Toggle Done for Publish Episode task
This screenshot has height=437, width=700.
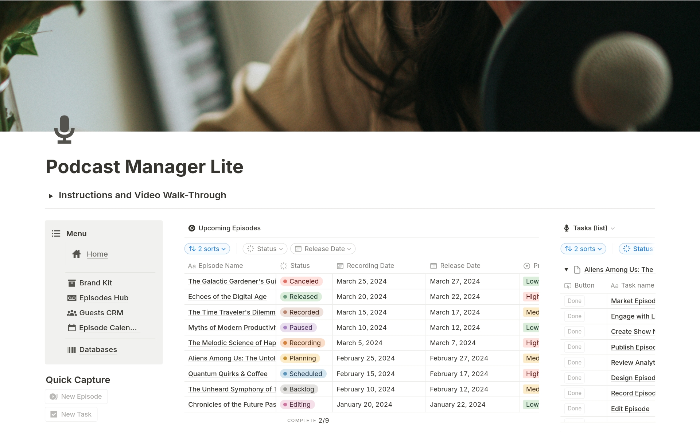click(575, 347)
